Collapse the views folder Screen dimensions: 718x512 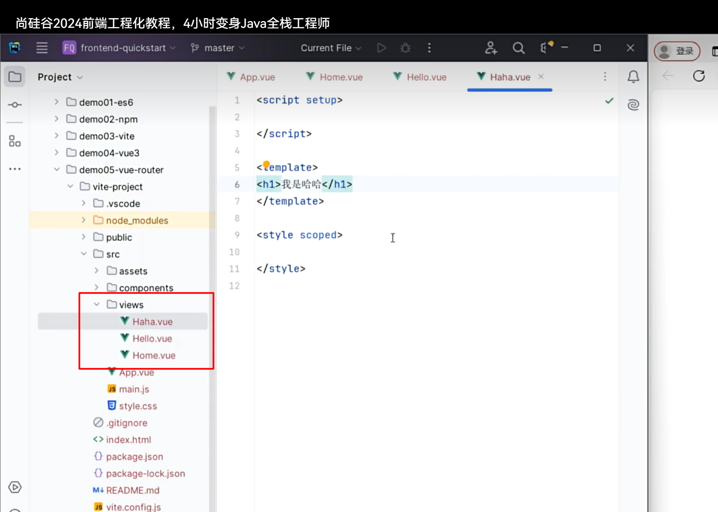[97, 304]
